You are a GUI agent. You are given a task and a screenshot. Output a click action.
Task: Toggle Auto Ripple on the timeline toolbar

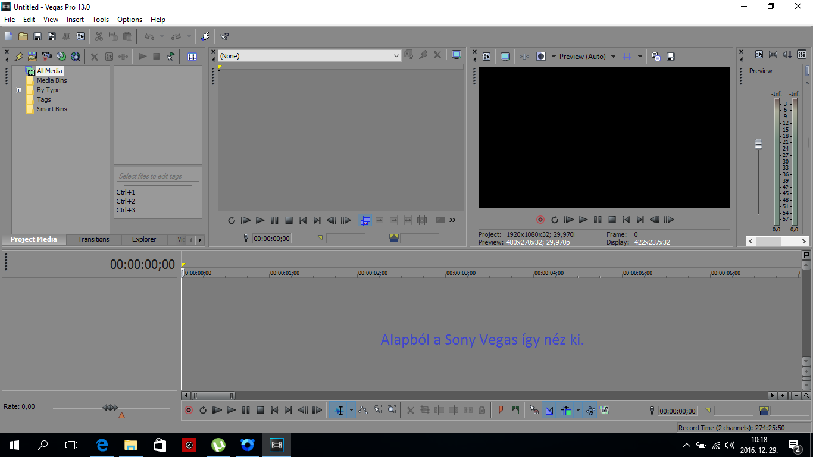coord(566,410)
